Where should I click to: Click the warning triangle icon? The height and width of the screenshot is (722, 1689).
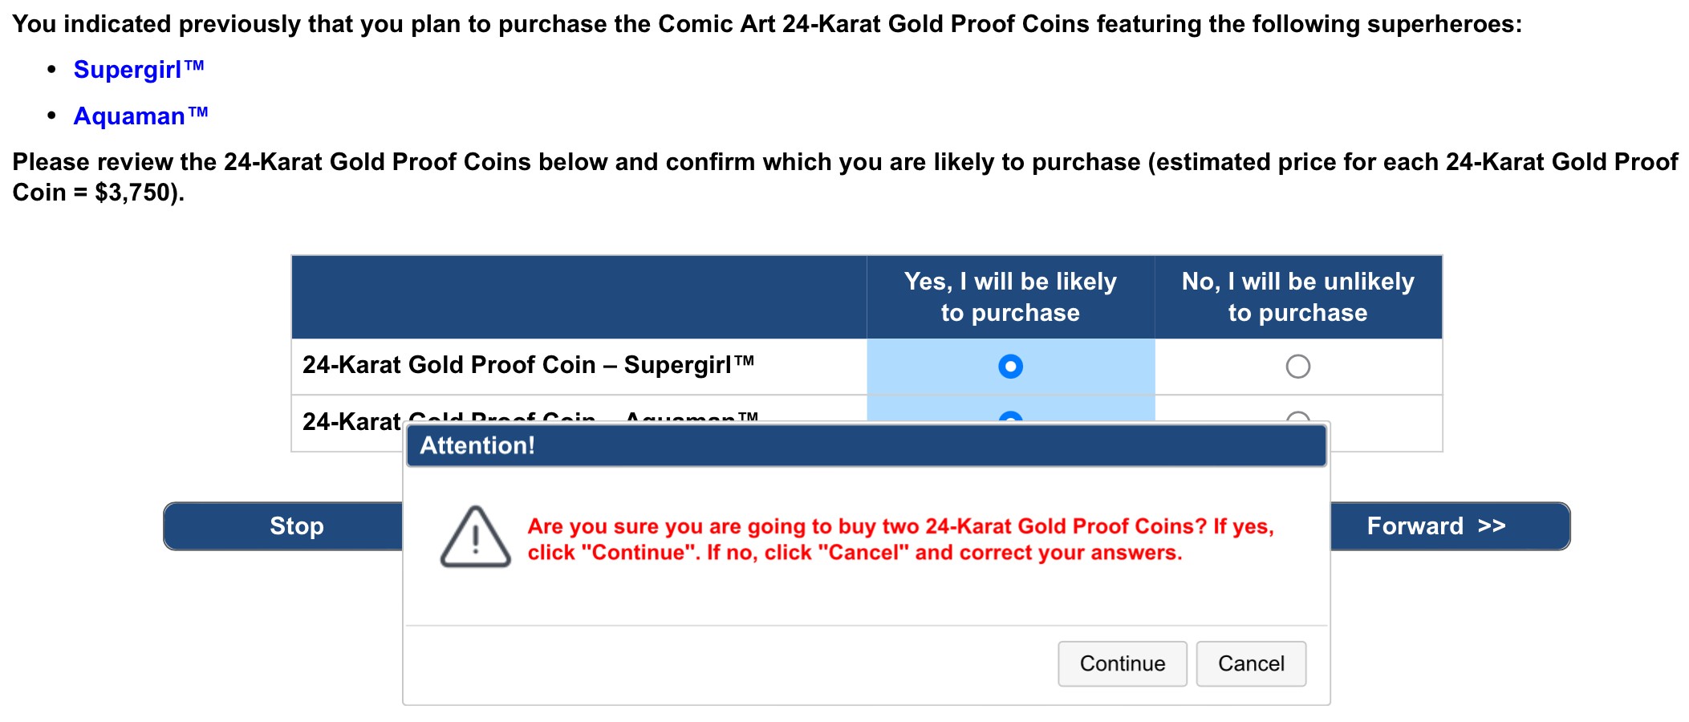click(x=475, y=537)
